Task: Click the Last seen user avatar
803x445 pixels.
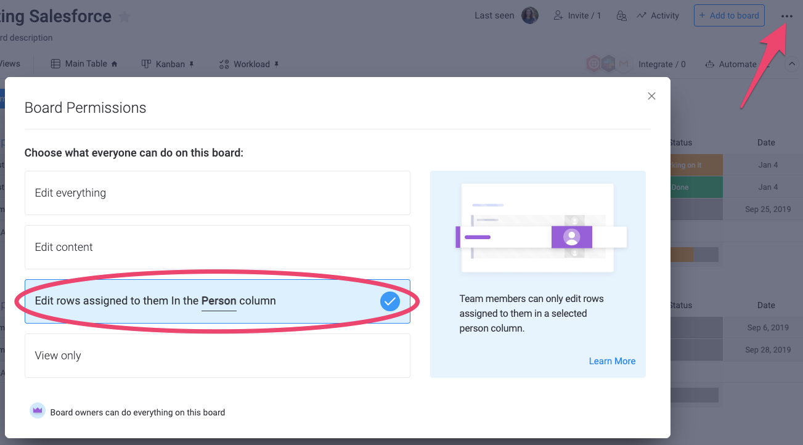Action: [x=530, y=16]
